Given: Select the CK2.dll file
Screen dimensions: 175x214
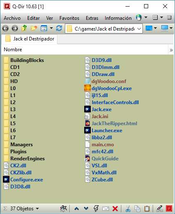Looking at the screenshot, I should 15,166.
